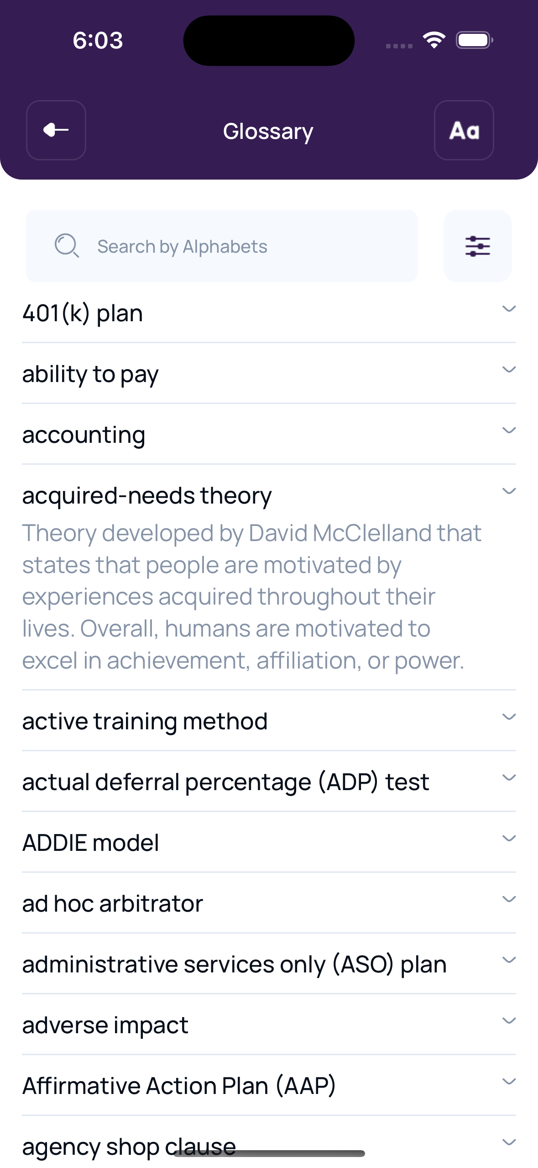Open the filter options icon
This screenshot has height=1168, width=538.
(x=477, y=246)
